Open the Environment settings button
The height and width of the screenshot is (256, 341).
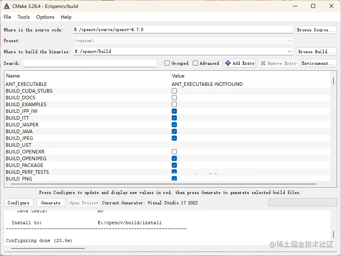(319, 63)
